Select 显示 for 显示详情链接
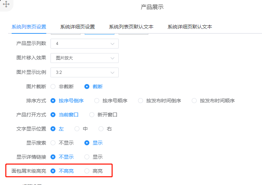Screen dimensions: 262x185 (87, 157)
